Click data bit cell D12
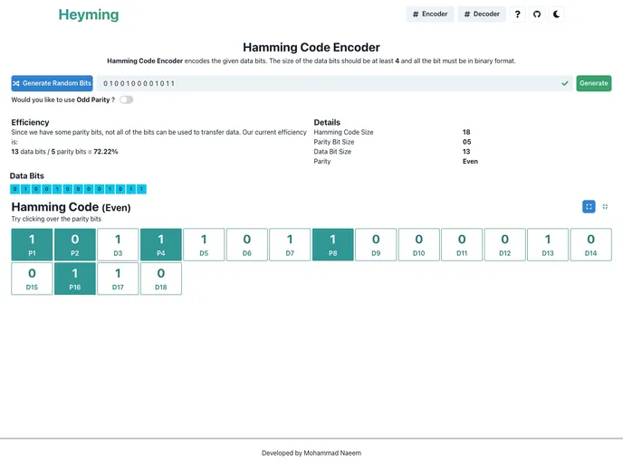623x463 pixels. click(505, 244)
